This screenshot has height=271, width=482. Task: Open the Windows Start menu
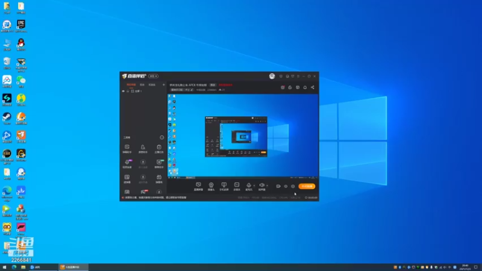(4, 267)
